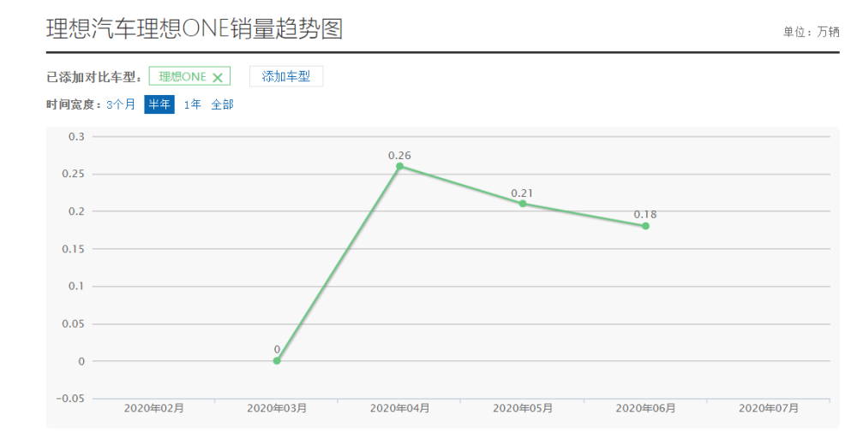857x439 pixels.
Task: Click the green line between March and April
Action: 339,264
